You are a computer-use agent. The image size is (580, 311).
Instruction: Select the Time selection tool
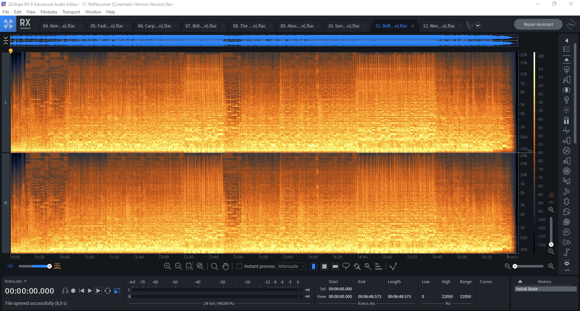[314, 266]
